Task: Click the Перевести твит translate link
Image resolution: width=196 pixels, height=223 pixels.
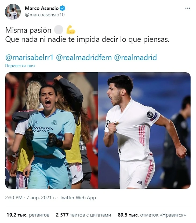Action: click(x=20, y=66)
